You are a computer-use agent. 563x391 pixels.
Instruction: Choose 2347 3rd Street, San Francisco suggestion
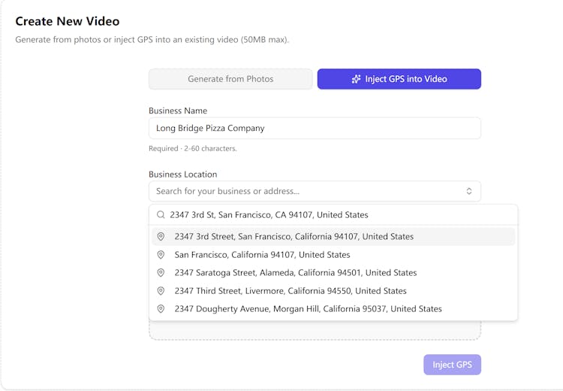click(294, 237)
